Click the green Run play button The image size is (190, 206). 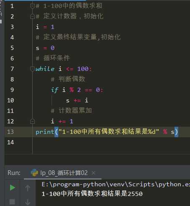click(13, 188)
